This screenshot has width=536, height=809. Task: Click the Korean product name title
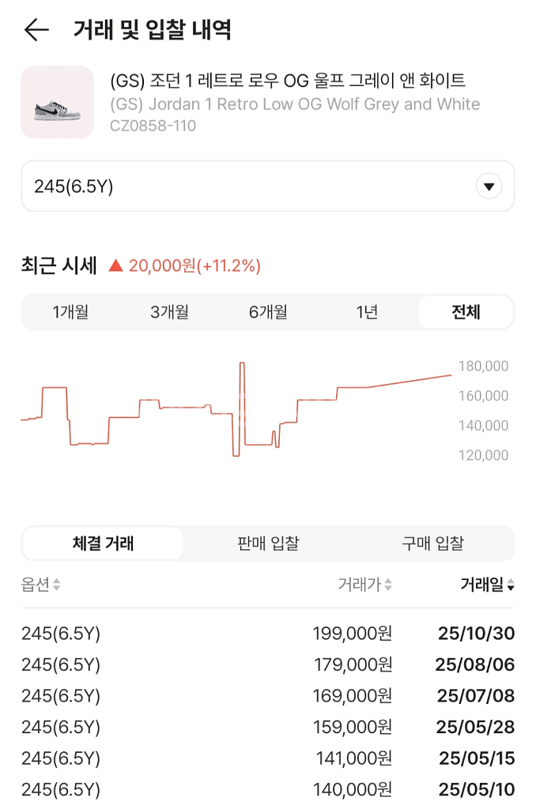(288, 81)
